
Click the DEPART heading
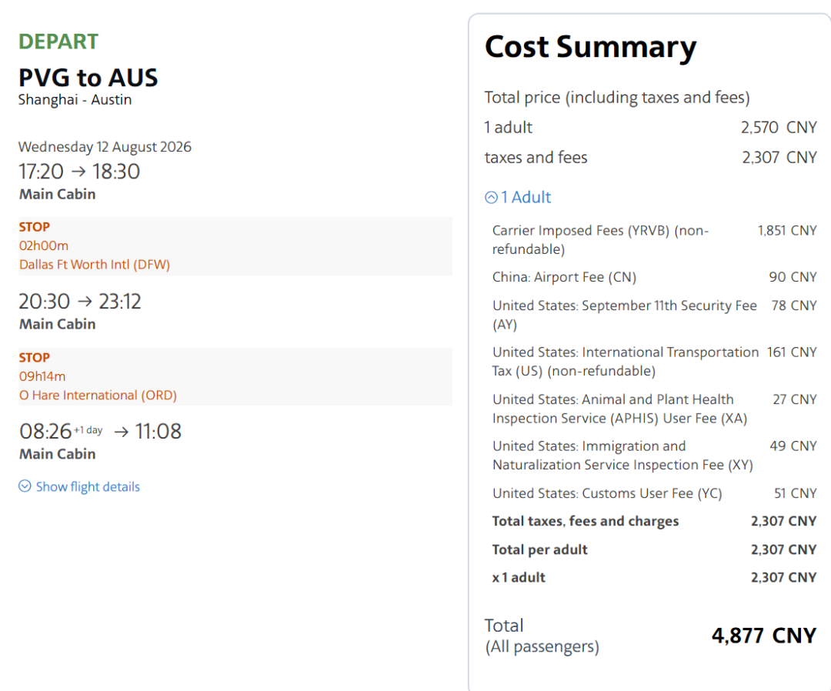click(x=58, y=42)
